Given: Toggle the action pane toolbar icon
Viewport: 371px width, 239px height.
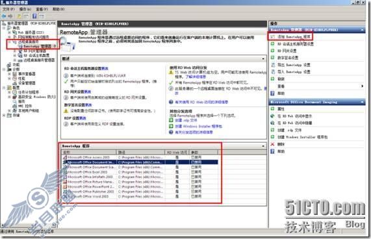Looking at the screenshot, I should tap(42, 16).
